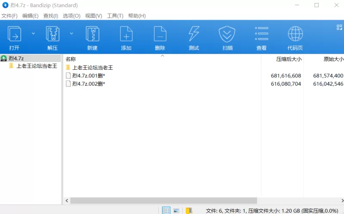Click the horizontal scrollbar thumb
The image size is (344, 214).
164,201
